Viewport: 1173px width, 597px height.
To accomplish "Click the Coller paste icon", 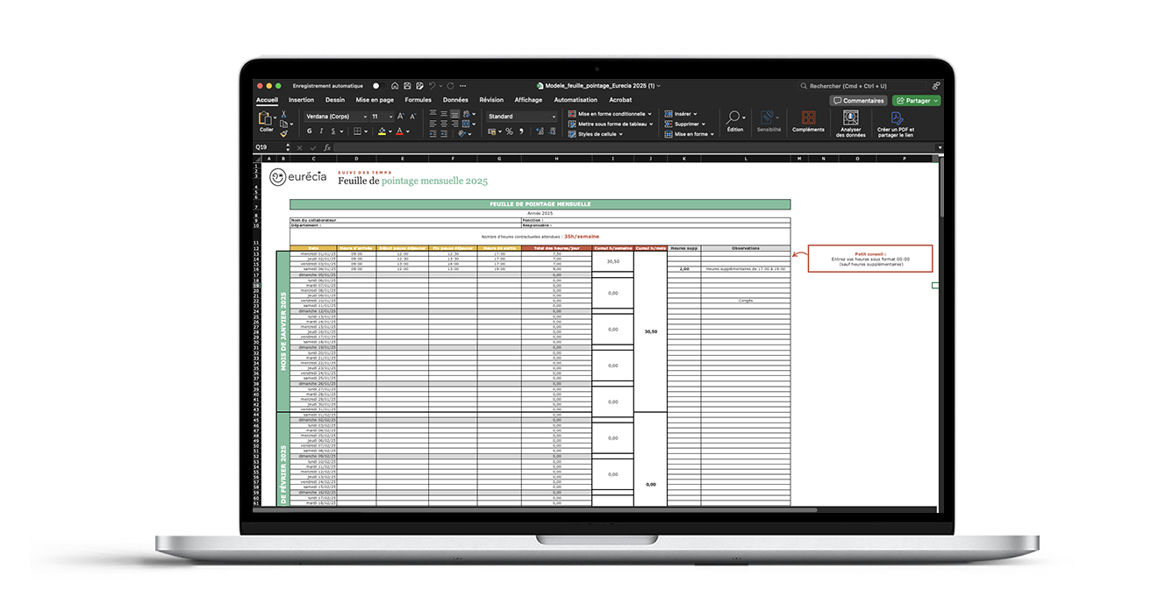I will point(264,118).
